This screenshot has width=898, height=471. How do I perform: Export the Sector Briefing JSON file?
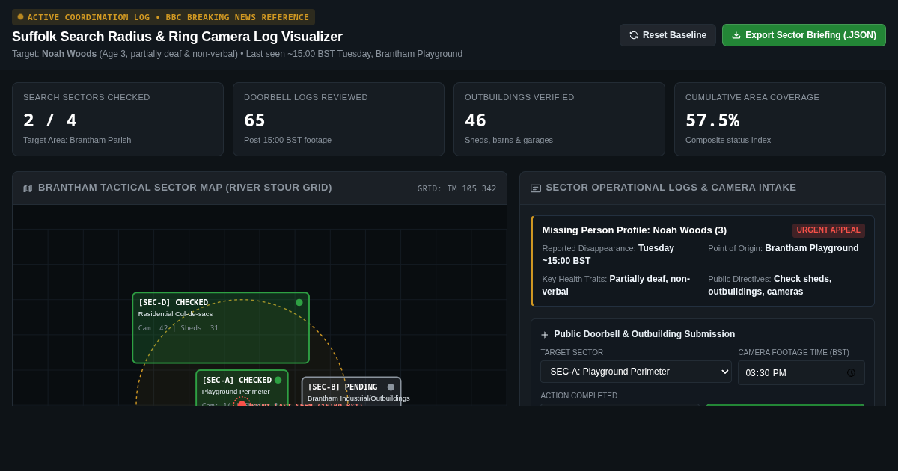804,35
